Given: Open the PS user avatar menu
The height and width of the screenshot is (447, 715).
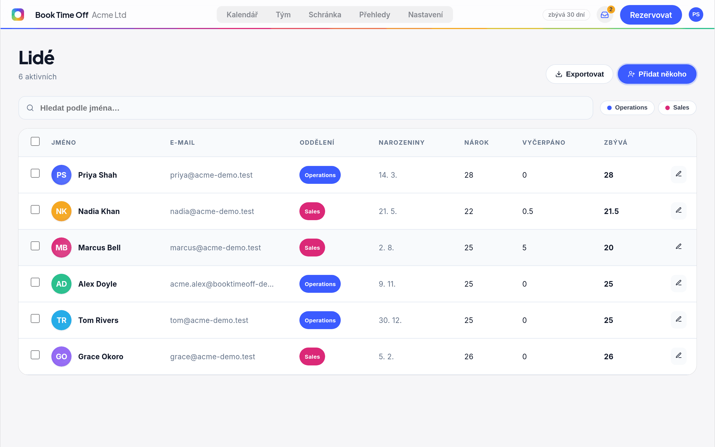Looking at the screenshot, I should click(696, 15).
